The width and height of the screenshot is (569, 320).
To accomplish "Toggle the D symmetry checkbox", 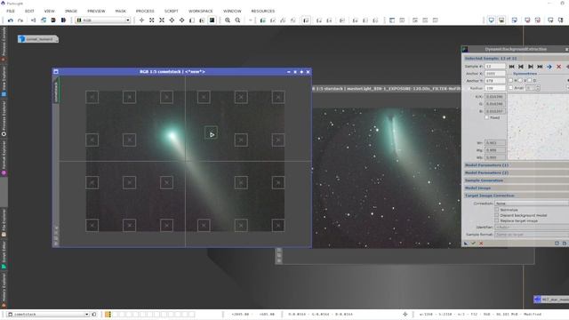I will (x=530, y=81).
